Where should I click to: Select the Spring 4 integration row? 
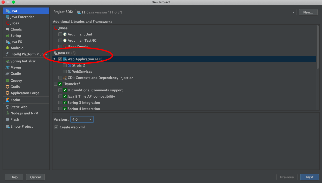[x=185, y=108]
